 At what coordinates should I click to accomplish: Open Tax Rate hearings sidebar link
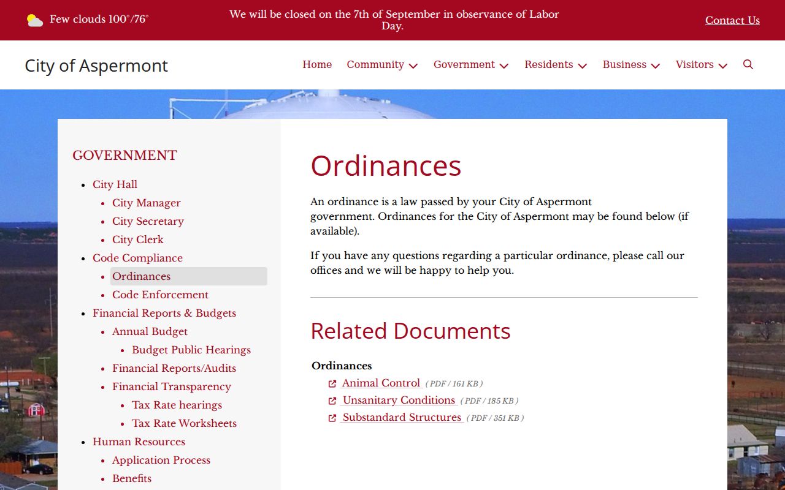[177, 405]
